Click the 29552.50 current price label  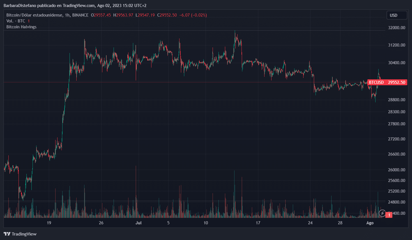tap(397, 82)
